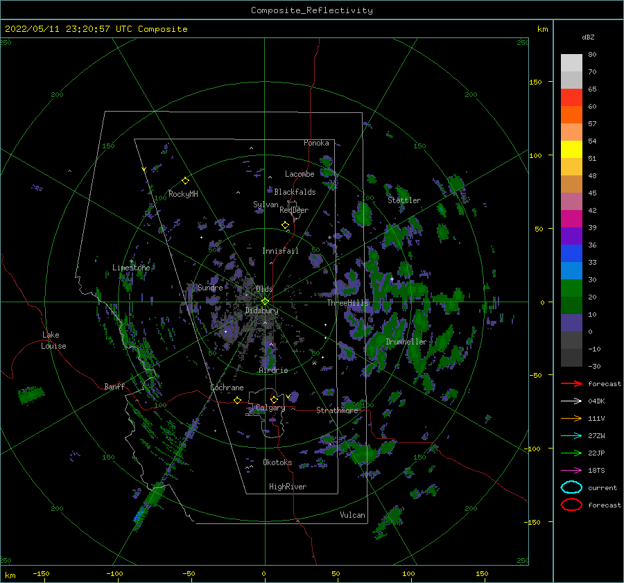
Task: Click the HighRiver town label
Action: point(288,487)
